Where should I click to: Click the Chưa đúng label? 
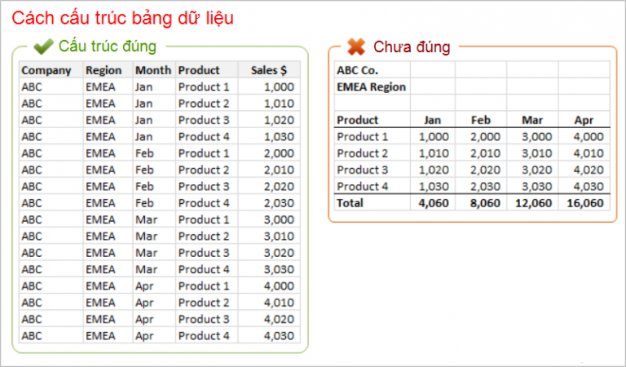tap(411, 46)
